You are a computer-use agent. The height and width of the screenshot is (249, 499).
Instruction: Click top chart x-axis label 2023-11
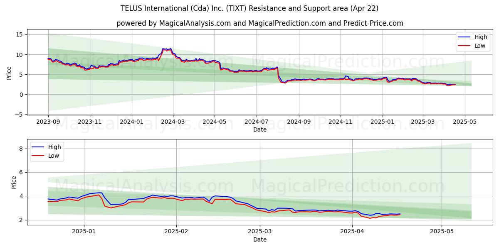(x=90, y=122)
